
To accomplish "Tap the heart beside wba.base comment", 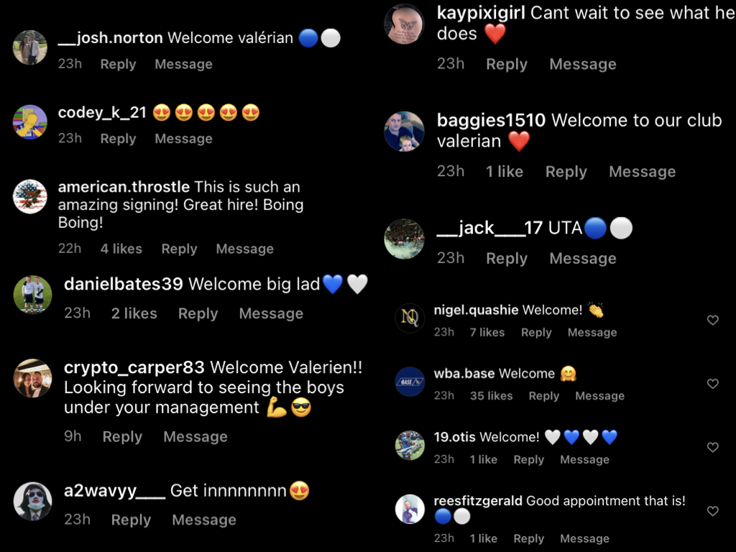I will tap(712, 384).
